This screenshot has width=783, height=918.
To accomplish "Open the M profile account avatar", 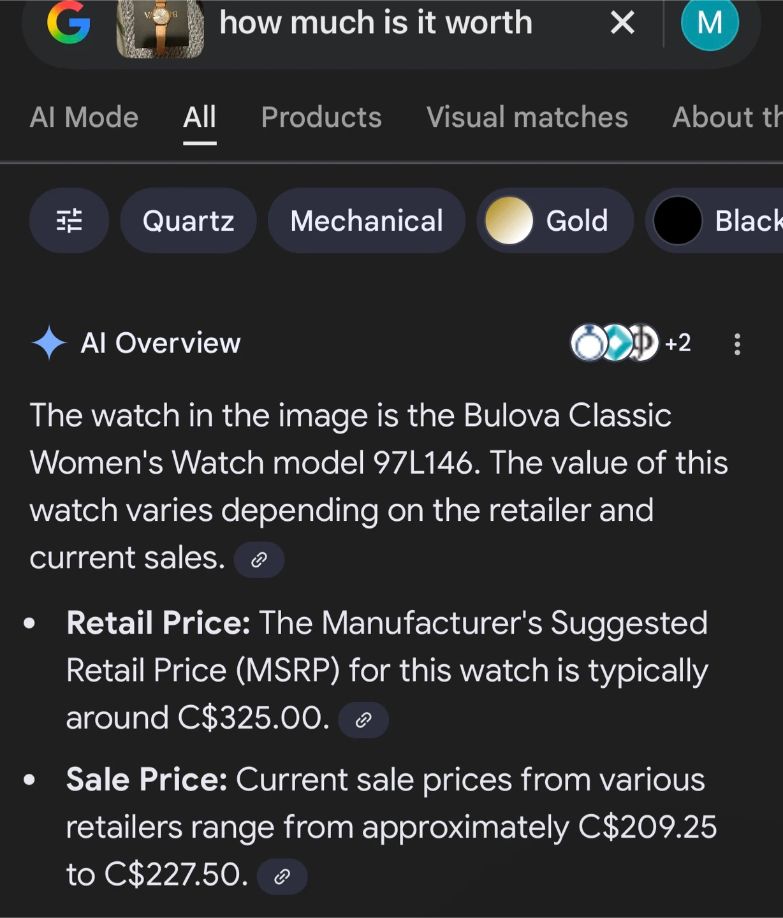I will click(710, 24).
